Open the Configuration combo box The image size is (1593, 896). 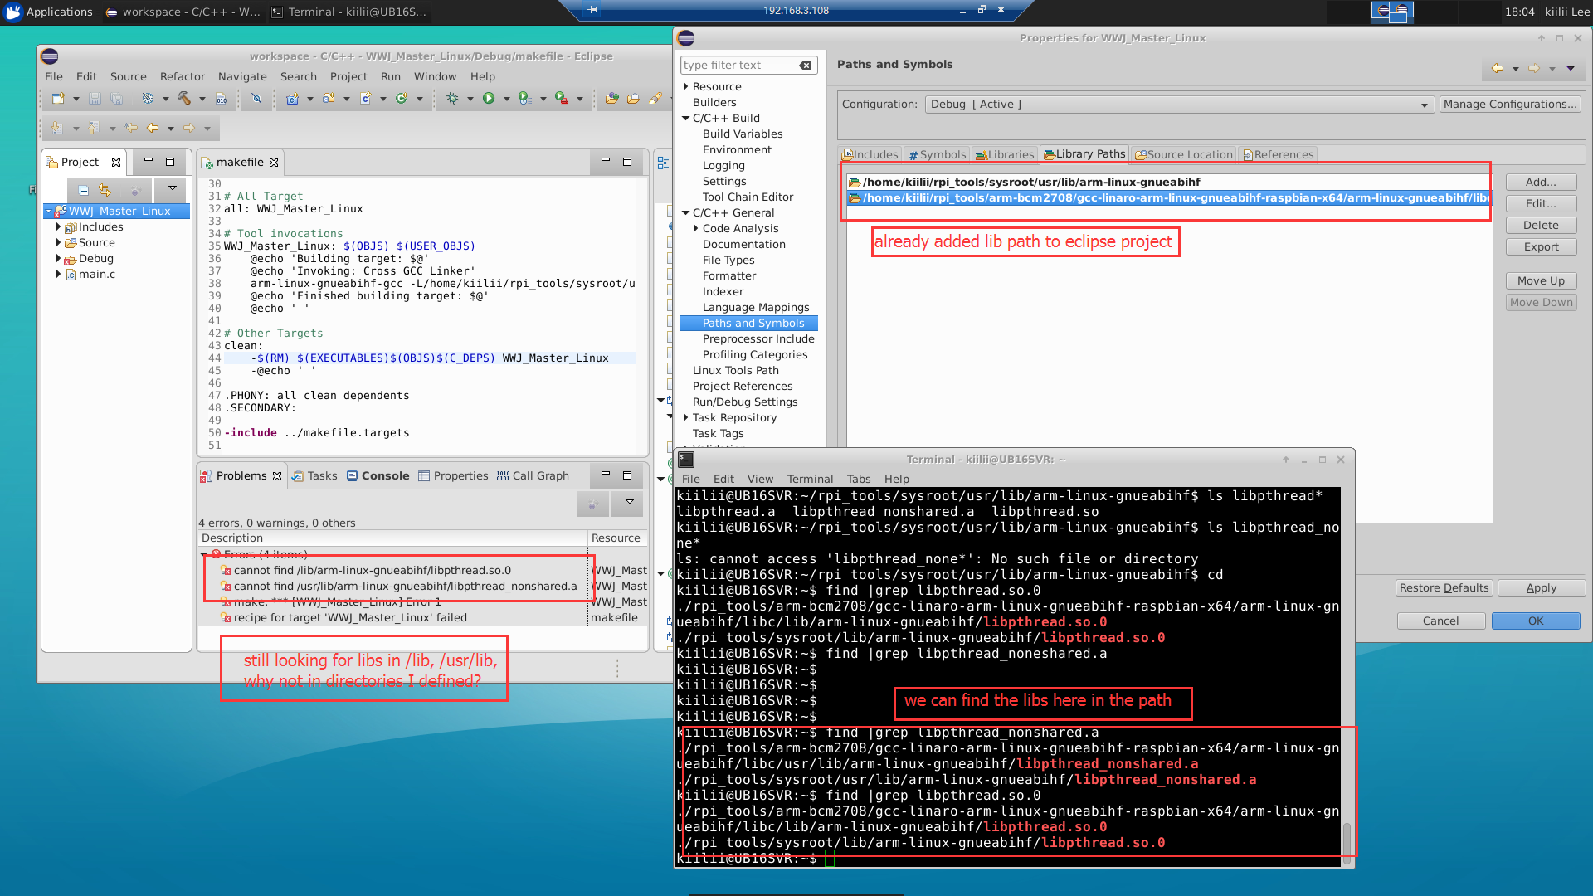(x=1179, y=105)
